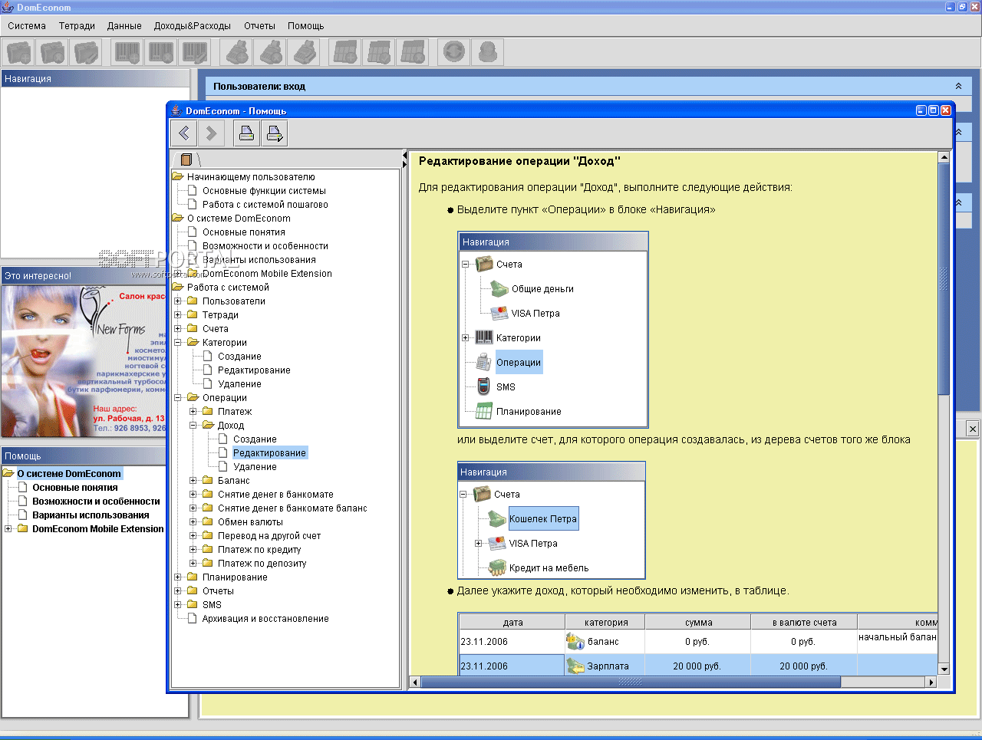Select the book-icon contents tab in help

(x=186, y=160)
